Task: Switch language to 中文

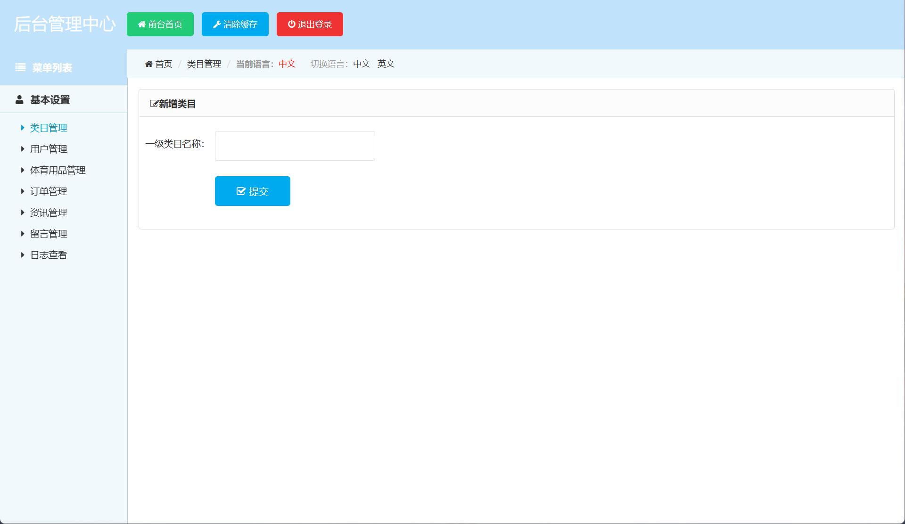Action: (x=362, y=64)
